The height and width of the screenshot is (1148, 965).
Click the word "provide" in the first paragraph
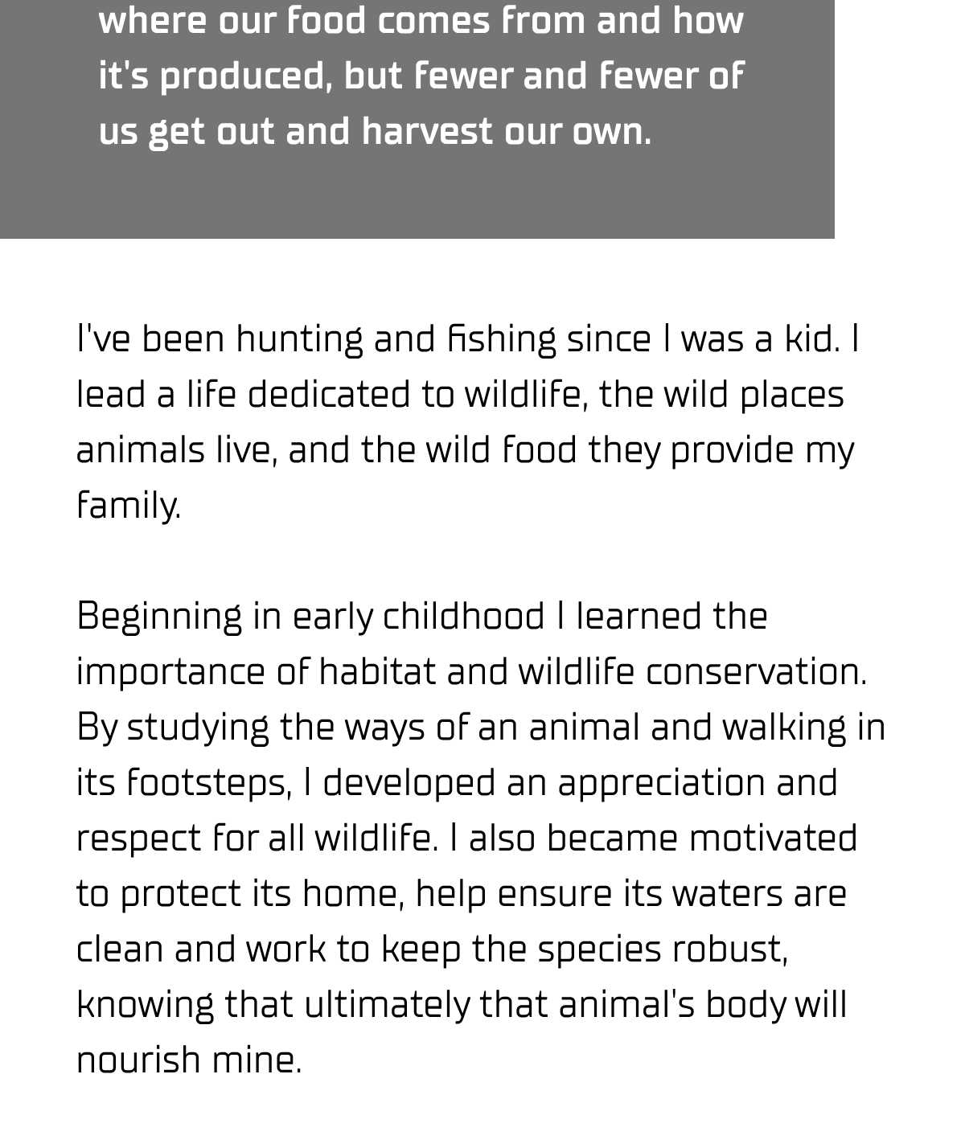pyautogui.click(x=732, y=449)
